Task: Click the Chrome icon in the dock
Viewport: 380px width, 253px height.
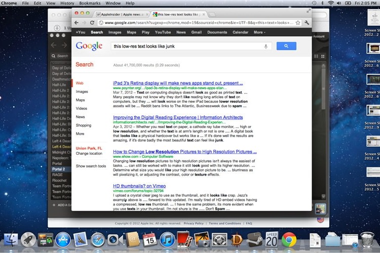Action: click(289, 240)
